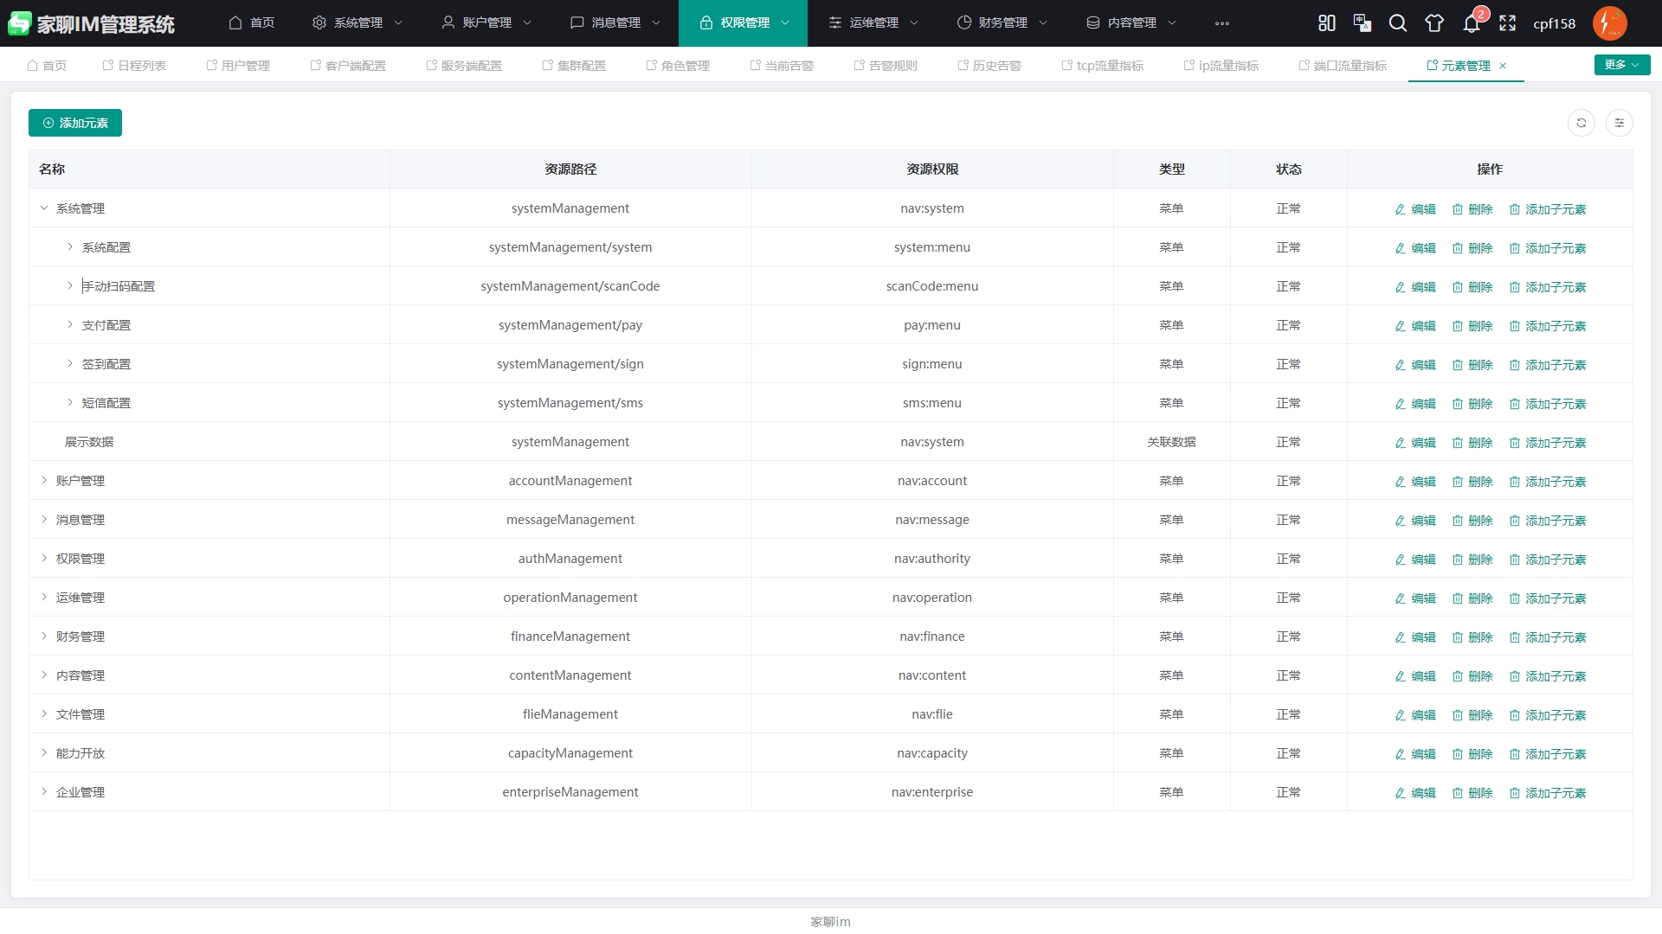This screenshot has height=934, width=1662.
Task: Click the search magnifier icon
Action: 1398,23
